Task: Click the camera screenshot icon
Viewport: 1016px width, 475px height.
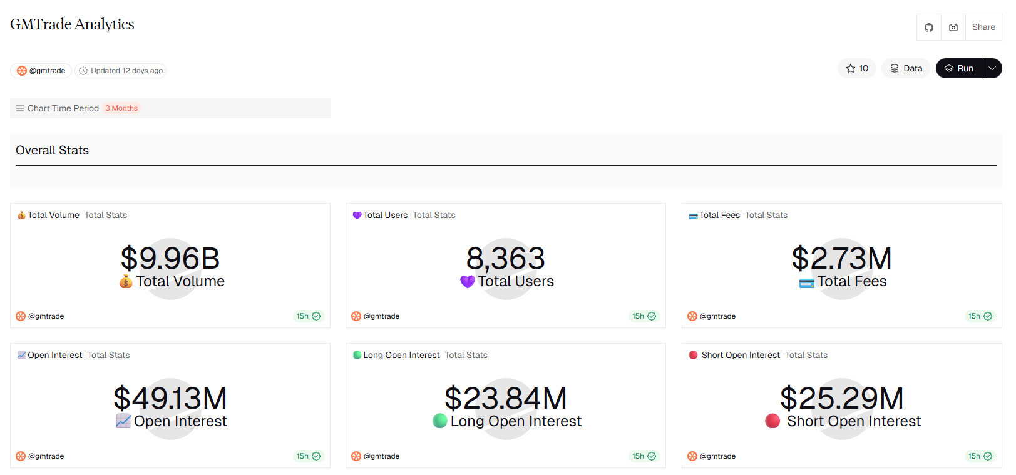Action: (953, 27)
